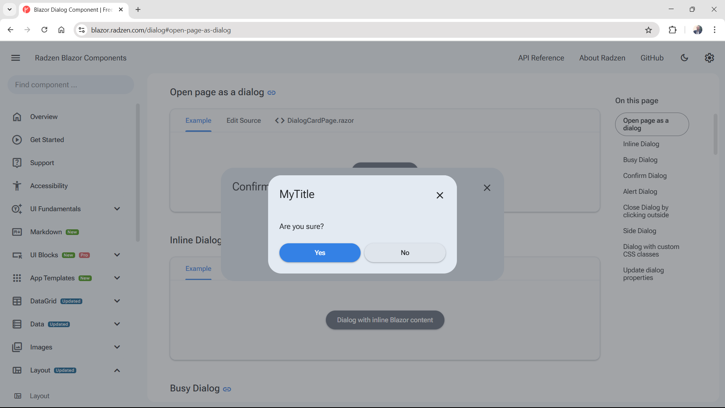Click Radzen Blazor Components title
Viewport: 725px width, 408px height.
click(x=81, y=58)
